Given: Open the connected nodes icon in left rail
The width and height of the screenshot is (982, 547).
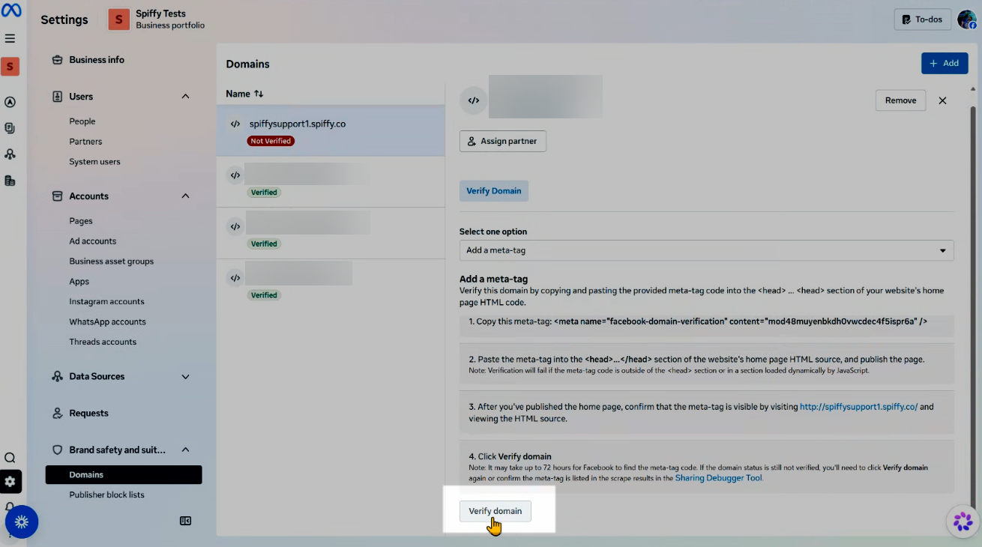Looking at the screenshot, I should coord(10,154).
